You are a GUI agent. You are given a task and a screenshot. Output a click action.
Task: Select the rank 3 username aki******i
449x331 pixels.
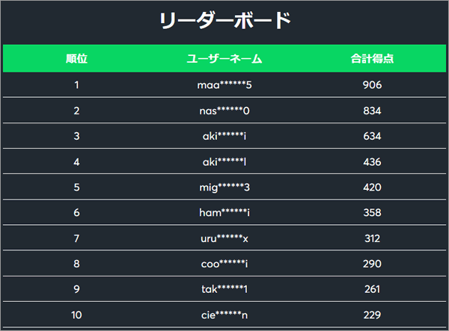pos(224,136)
